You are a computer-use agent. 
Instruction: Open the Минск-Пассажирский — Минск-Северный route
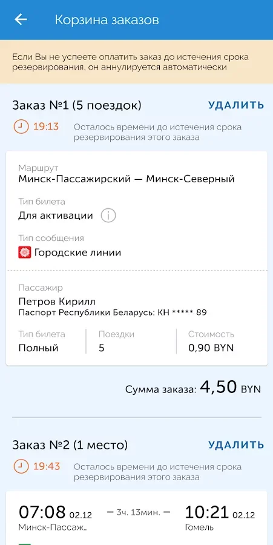coord(127,179)
